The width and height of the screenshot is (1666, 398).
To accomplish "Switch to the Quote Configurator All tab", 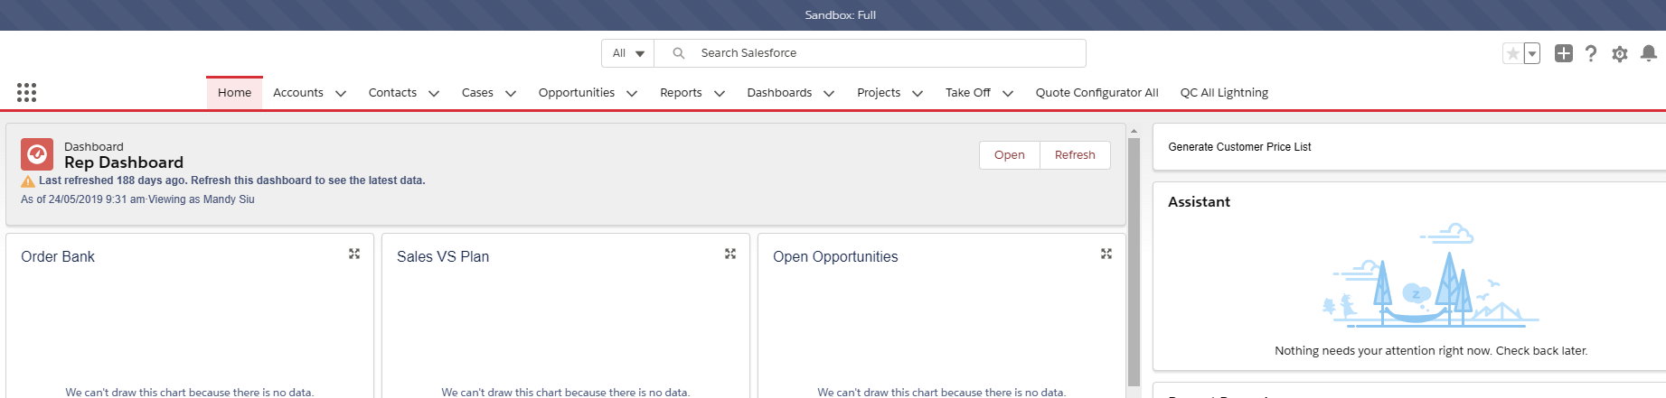I will [x=1097, y=93].
